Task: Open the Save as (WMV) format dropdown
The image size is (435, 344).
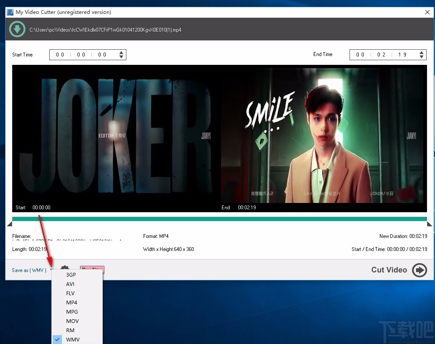Action: tap(32, 270)
